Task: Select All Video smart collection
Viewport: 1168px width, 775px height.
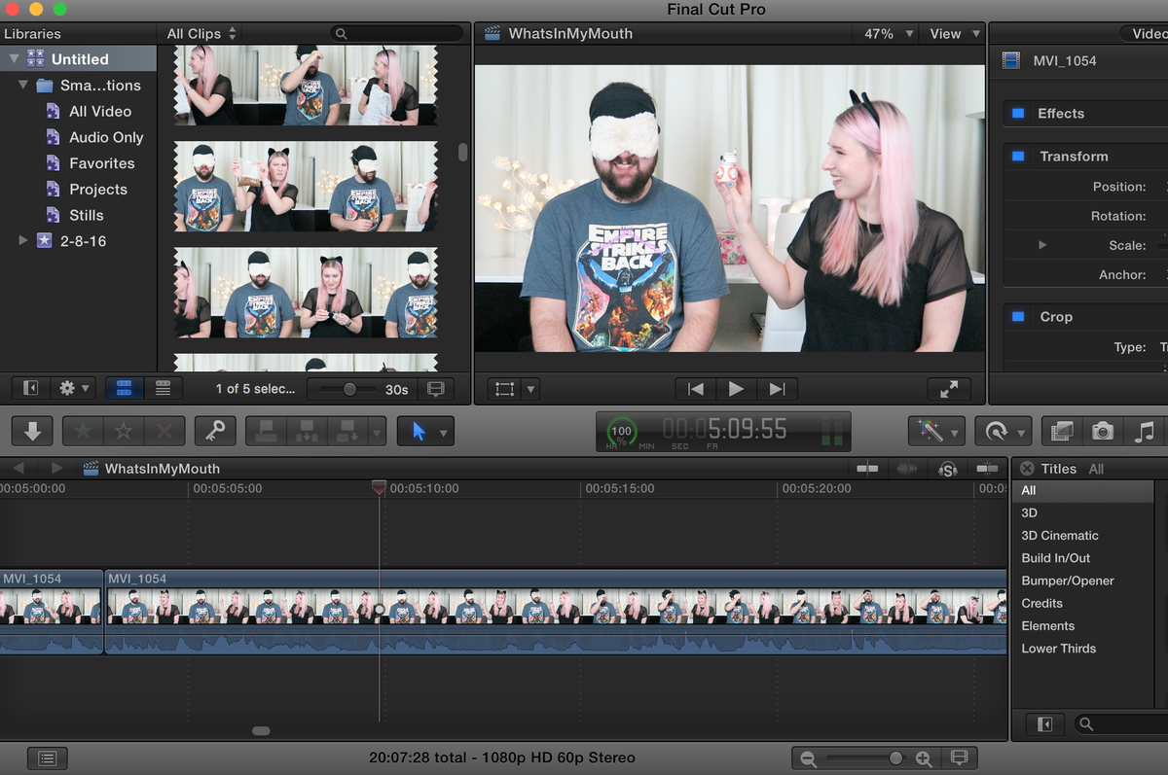Action: point(100,112)
